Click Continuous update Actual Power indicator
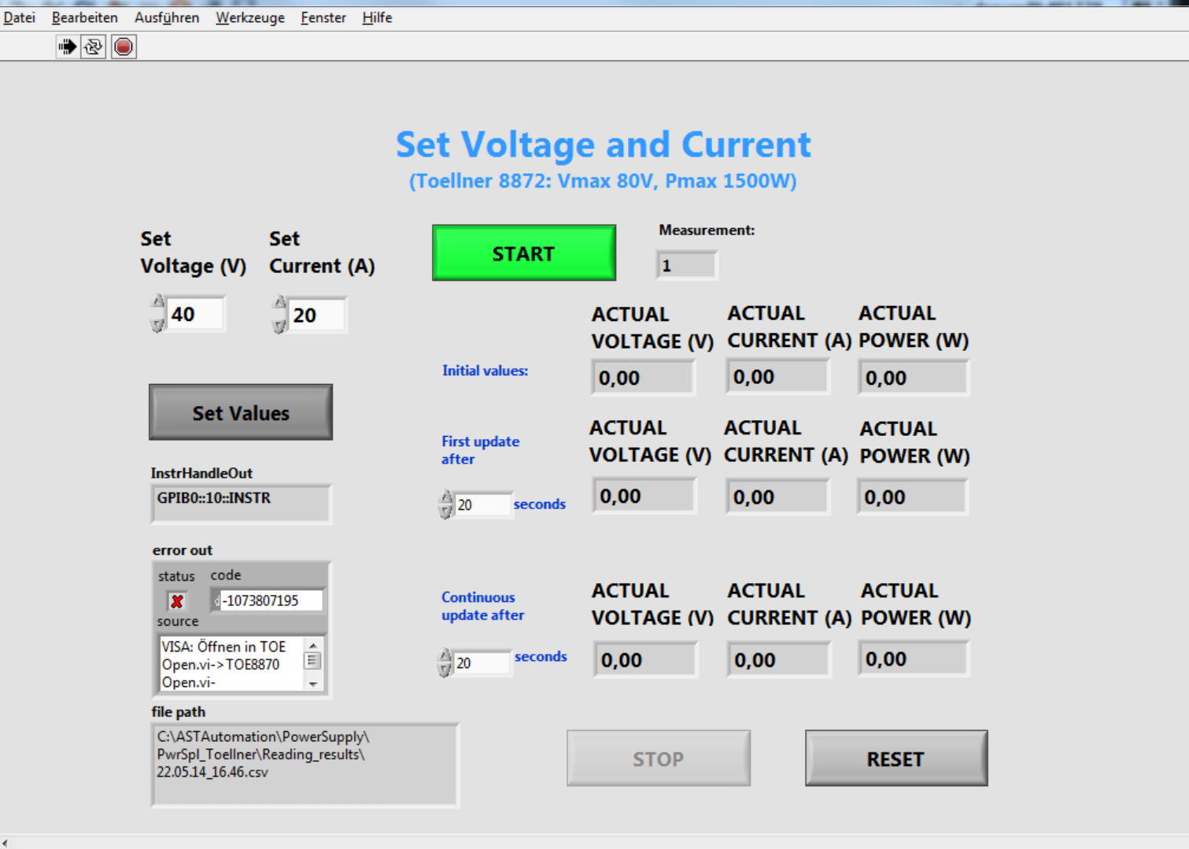Image resolution: width=1189 pixels, height=849 pixels. (914, 659)
